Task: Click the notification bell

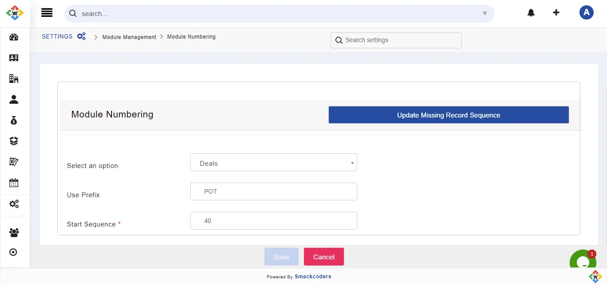Action: (x=531, y=12)
